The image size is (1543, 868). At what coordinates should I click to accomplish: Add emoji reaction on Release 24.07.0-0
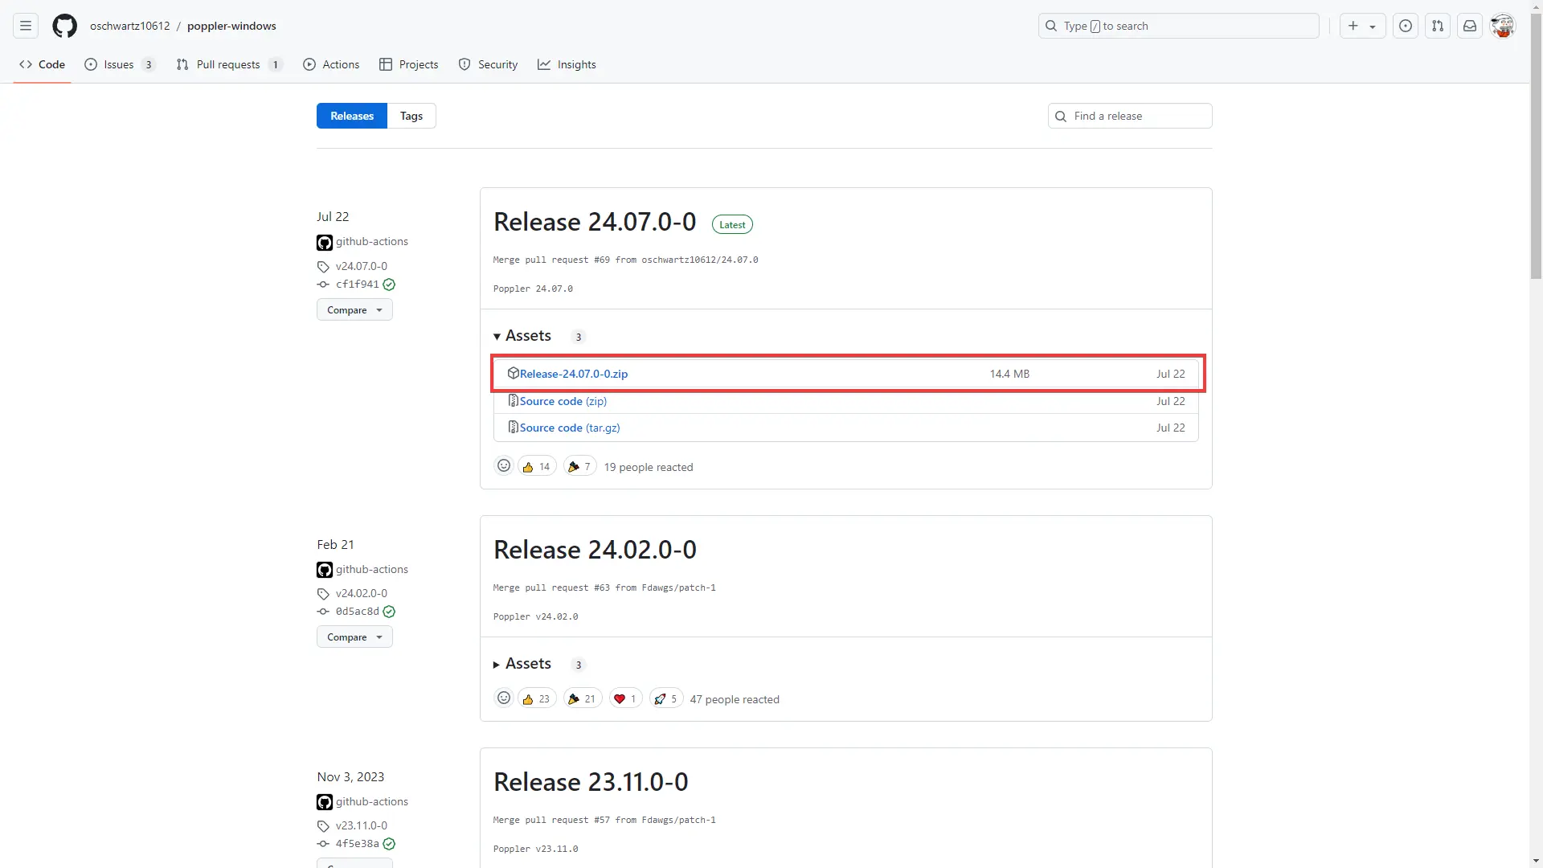pyautogui.click(x=504, y=466)
